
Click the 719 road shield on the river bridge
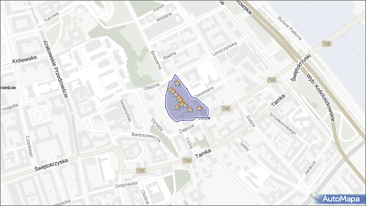click(326, 44)
